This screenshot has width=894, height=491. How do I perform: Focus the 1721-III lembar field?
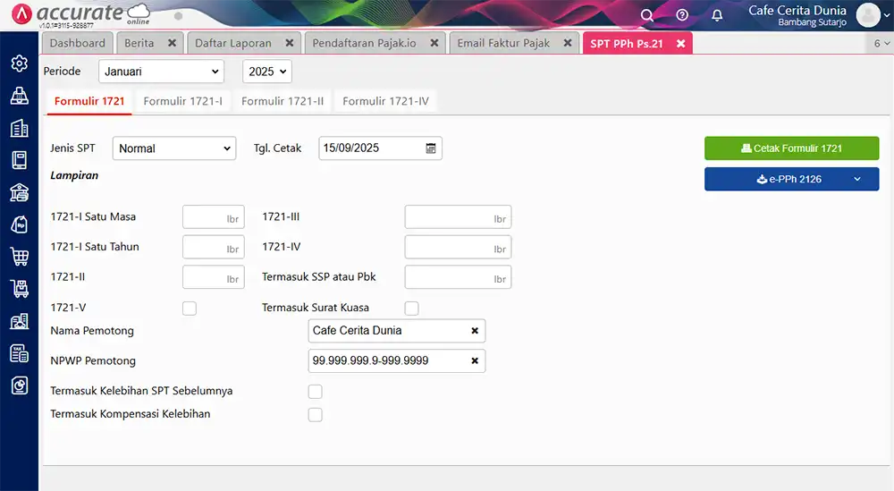(458, 217)
